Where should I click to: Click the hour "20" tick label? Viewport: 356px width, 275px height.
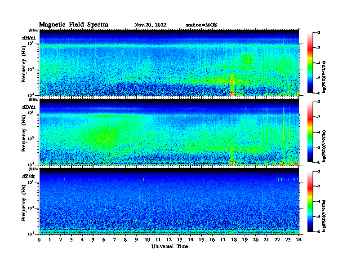pyautogui.click(x=255, y=240)
